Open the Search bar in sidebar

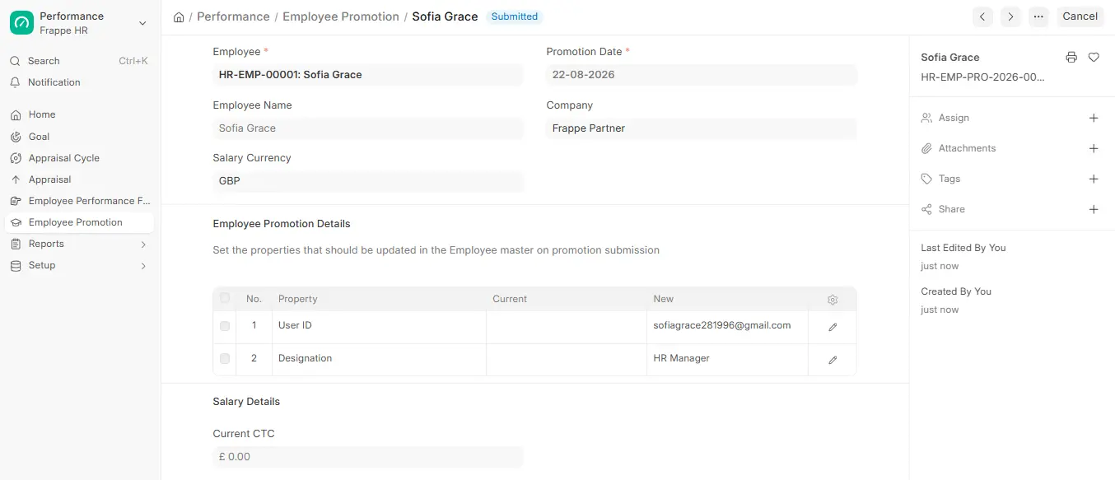79,61
